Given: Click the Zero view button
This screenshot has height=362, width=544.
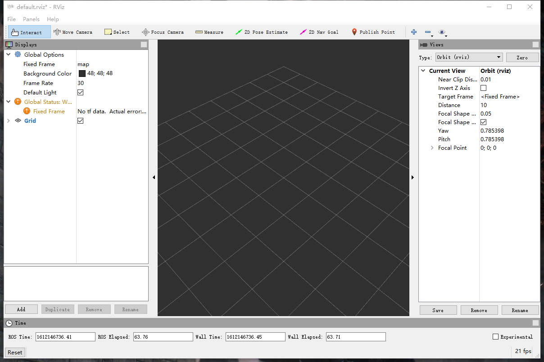Looking at the screenshot, I should [522, 58].
